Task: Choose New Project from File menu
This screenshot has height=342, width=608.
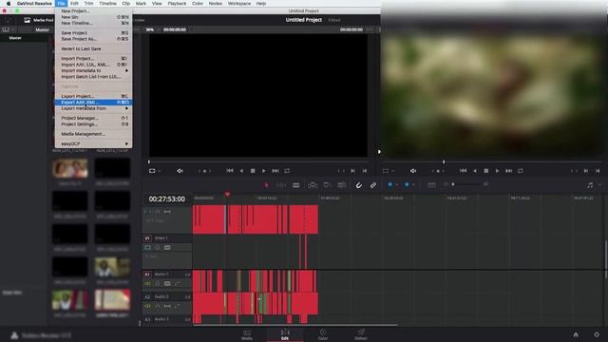Action: pos(93,10)
